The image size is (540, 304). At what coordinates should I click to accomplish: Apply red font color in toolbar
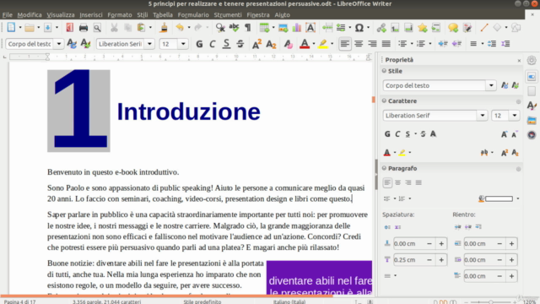[x=305, y=44]
